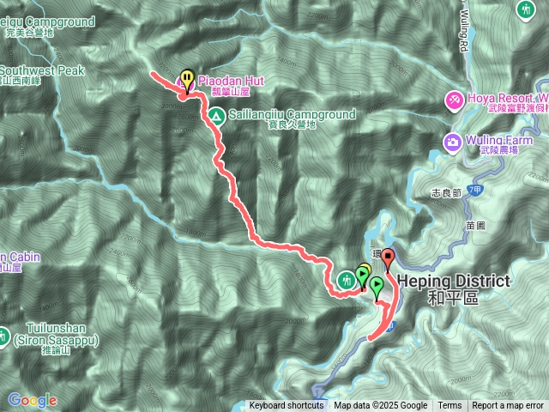Select the hiker icon in top-right corner
This screenshot has height=412, width=549.
click(526, 9)
